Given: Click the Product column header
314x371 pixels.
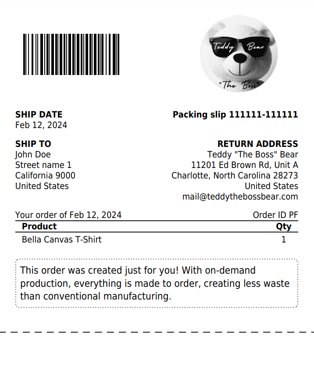Looking at the screenshot, I should coord(39,226).
